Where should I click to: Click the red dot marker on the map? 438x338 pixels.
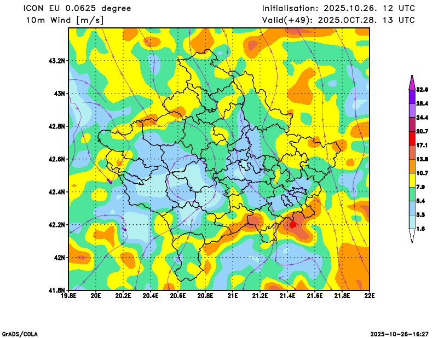pos(292,224)
